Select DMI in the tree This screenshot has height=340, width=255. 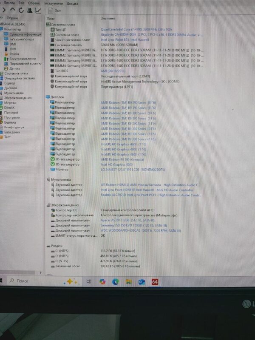coord(13,44)
